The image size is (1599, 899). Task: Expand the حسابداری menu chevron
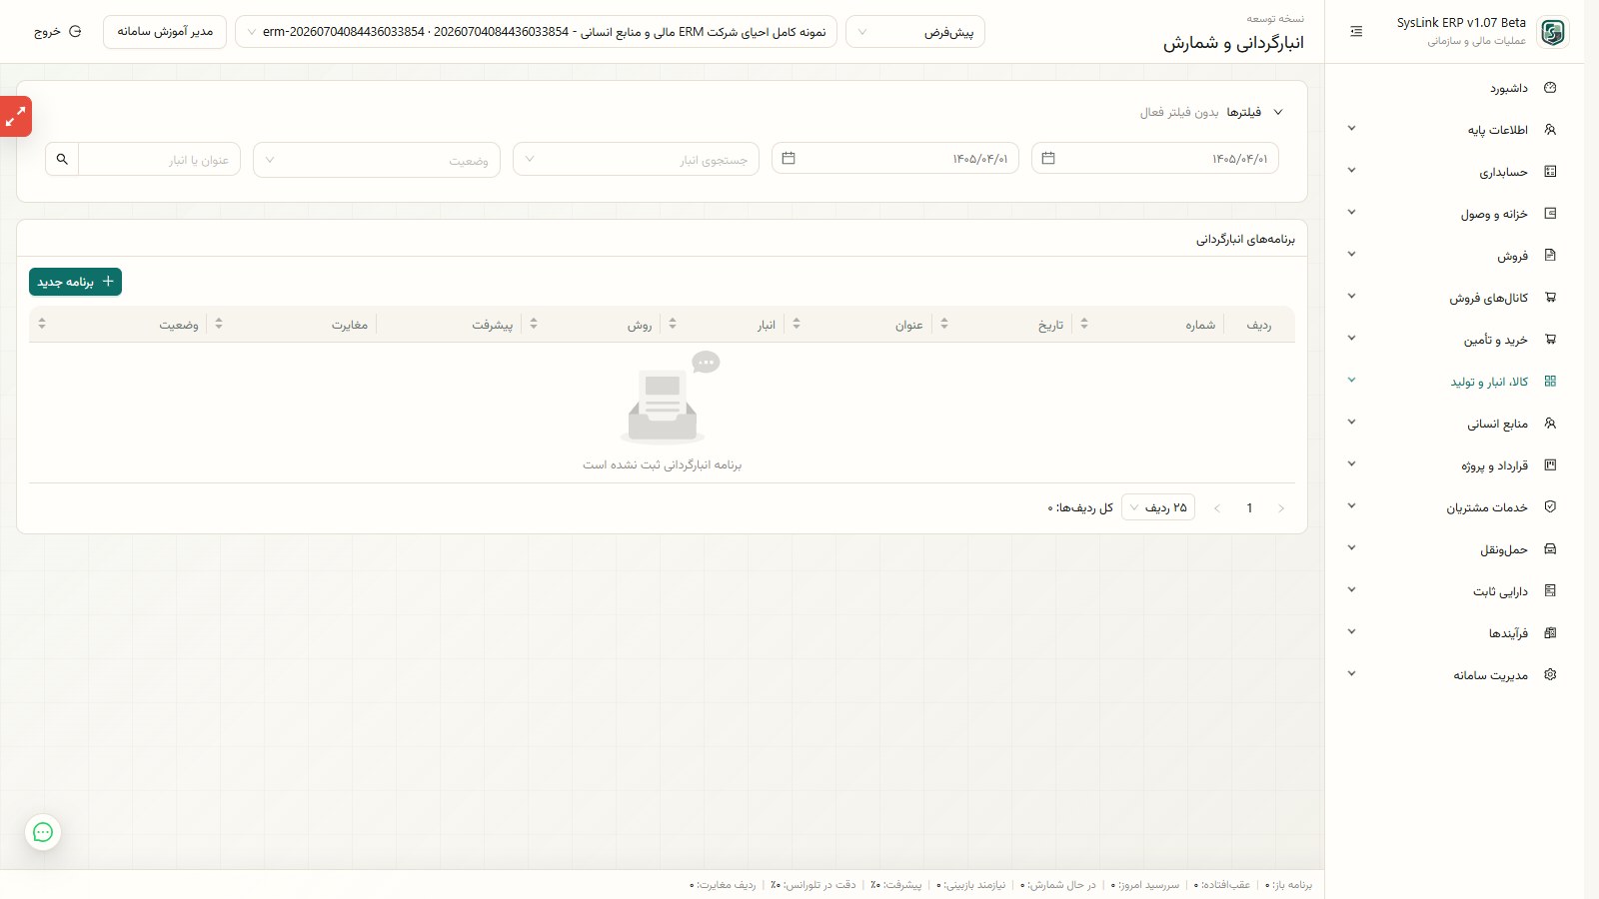click(x=1351, y=171)
